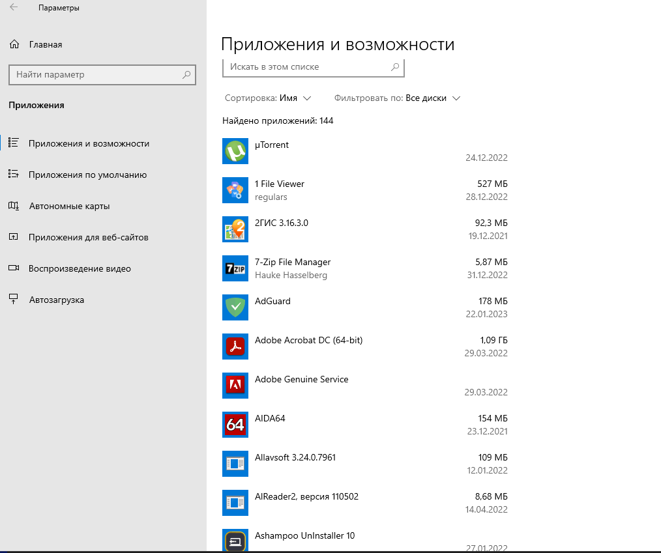Click the AIDA64 app icon
This screenshot has height=553, width=661.
tap(235, 425)
